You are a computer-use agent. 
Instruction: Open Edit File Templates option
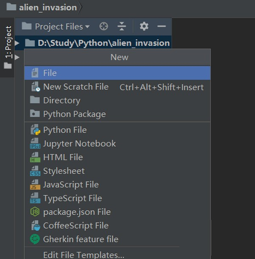(x=84, y=255)
